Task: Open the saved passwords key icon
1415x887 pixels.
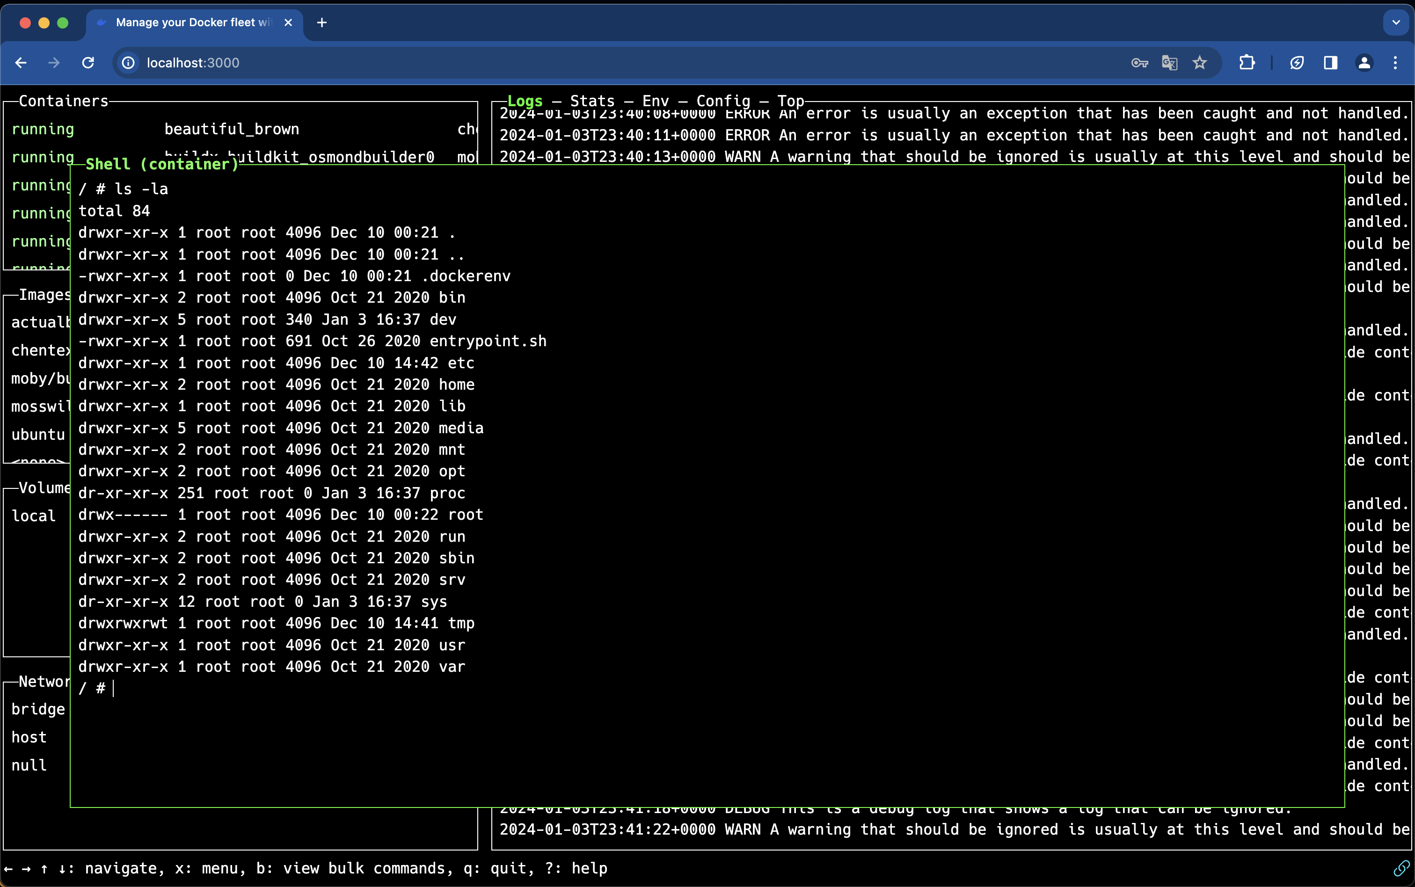Action: coord(1138,63)
